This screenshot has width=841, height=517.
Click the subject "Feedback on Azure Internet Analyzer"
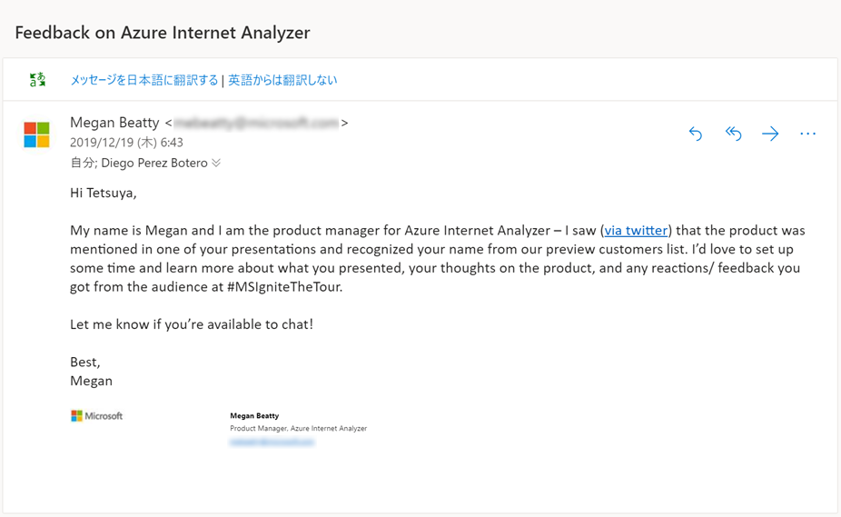pyautogui.click(x=163, y=33)
